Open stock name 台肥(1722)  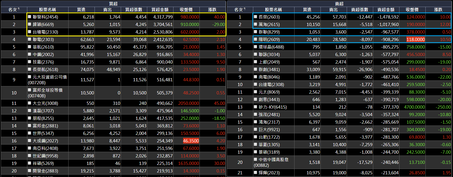coord(269,137)
